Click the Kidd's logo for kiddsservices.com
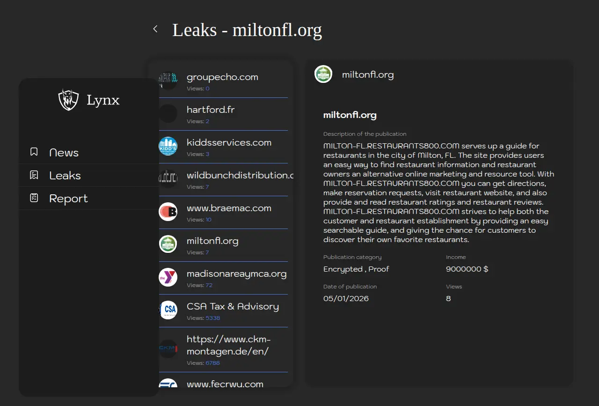The width and height of the screenshot is (599, 406). 168,146
